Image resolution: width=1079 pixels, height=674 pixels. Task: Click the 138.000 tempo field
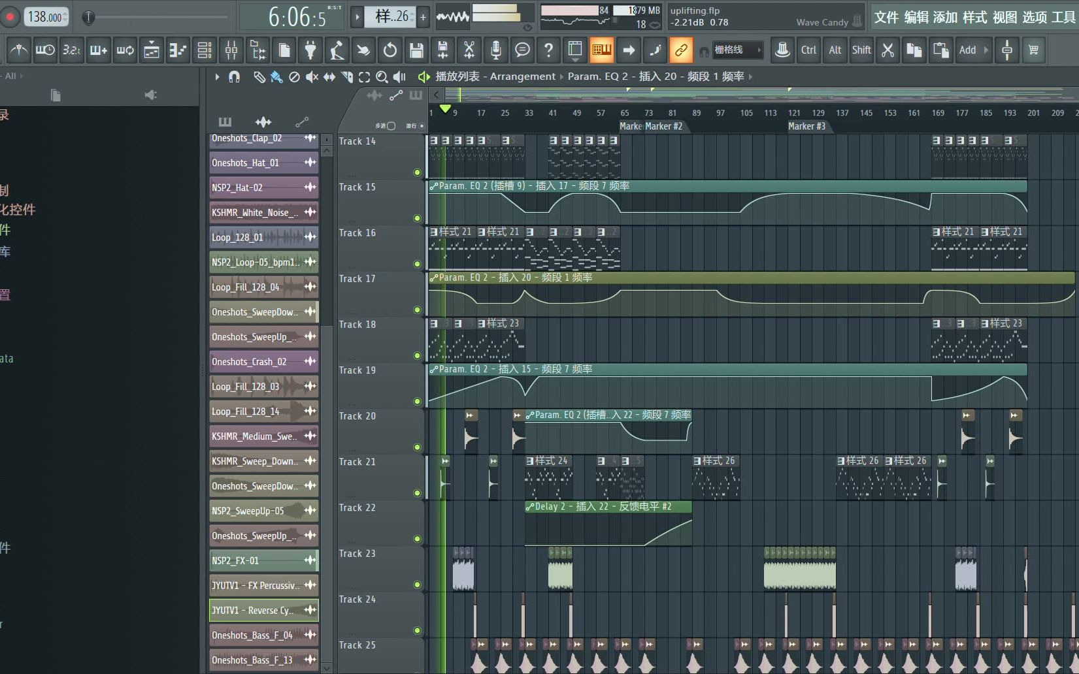[46, 17]
